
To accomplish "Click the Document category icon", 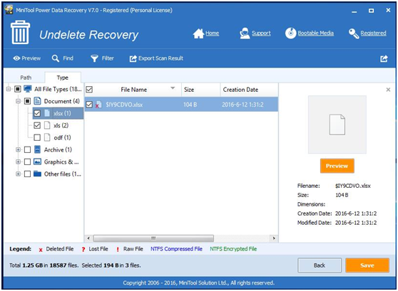I will 37,101.
